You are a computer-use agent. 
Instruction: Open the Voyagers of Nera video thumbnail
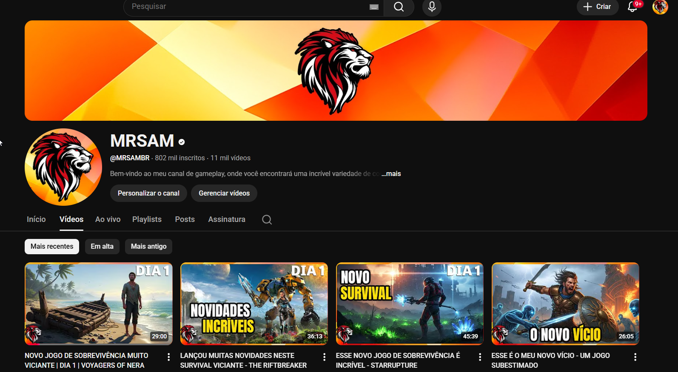coord(99,304)
